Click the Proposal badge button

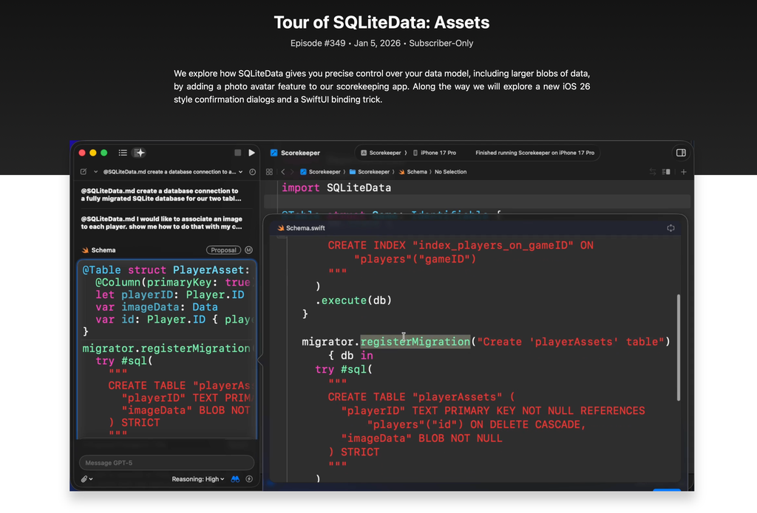click(x=223, y=250)
